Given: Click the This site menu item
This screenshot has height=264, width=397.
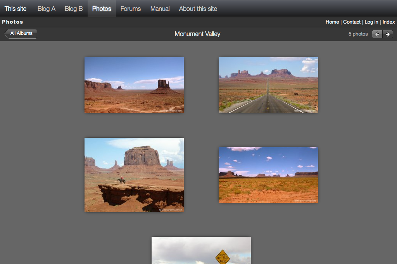Looking at the screenshot, I should pos(16,9).
